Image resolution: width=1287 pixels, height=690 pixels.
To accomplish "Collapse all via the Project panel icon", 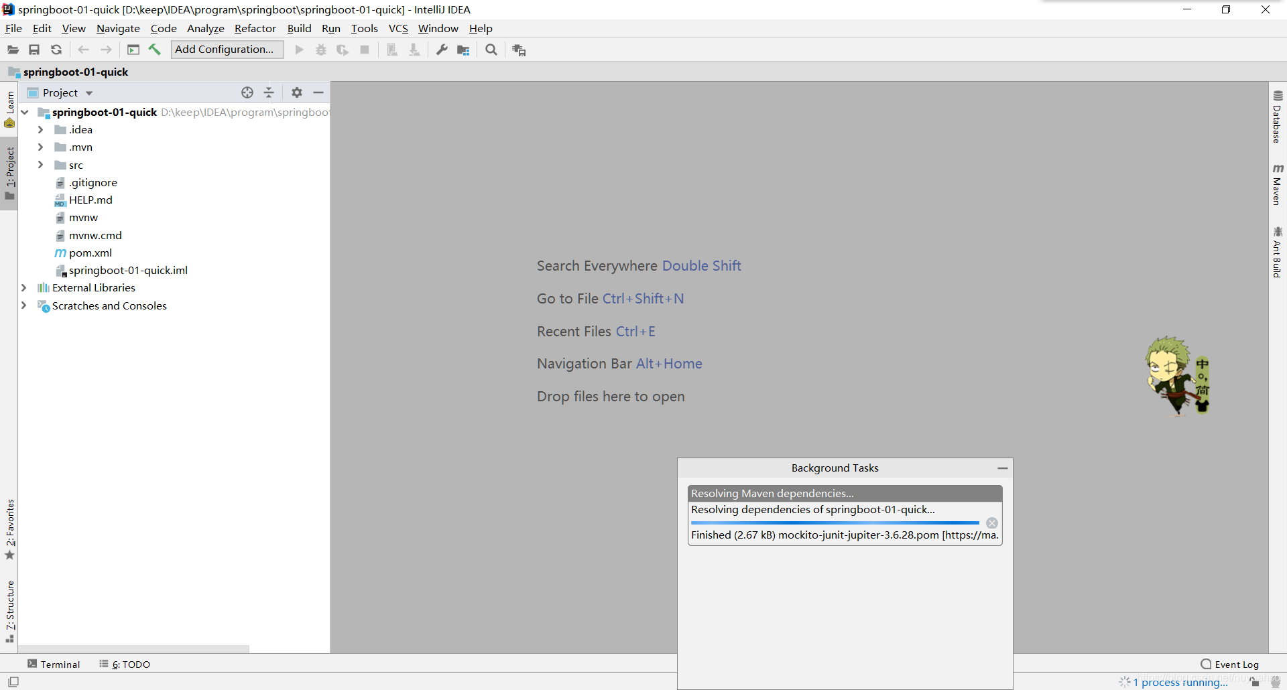I will click(x=269, y=92).
